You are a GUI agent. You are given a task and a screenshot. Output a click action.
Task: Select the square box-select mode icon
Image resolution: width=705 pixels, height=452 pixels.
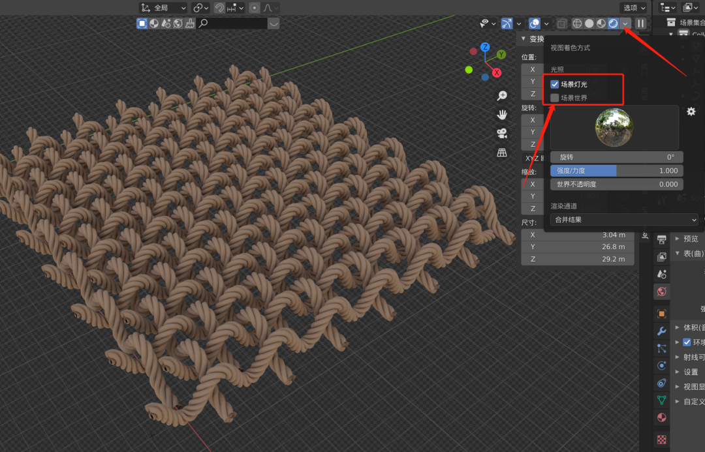(142, 23)
